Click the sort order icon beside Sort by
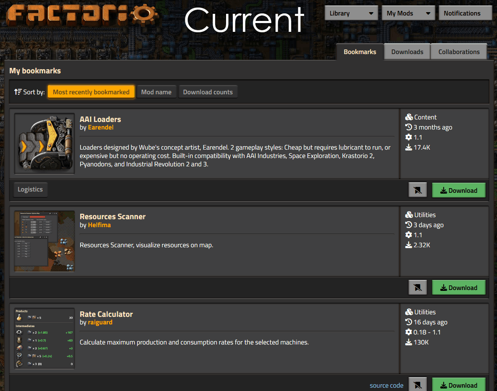 tap(18, 92)
